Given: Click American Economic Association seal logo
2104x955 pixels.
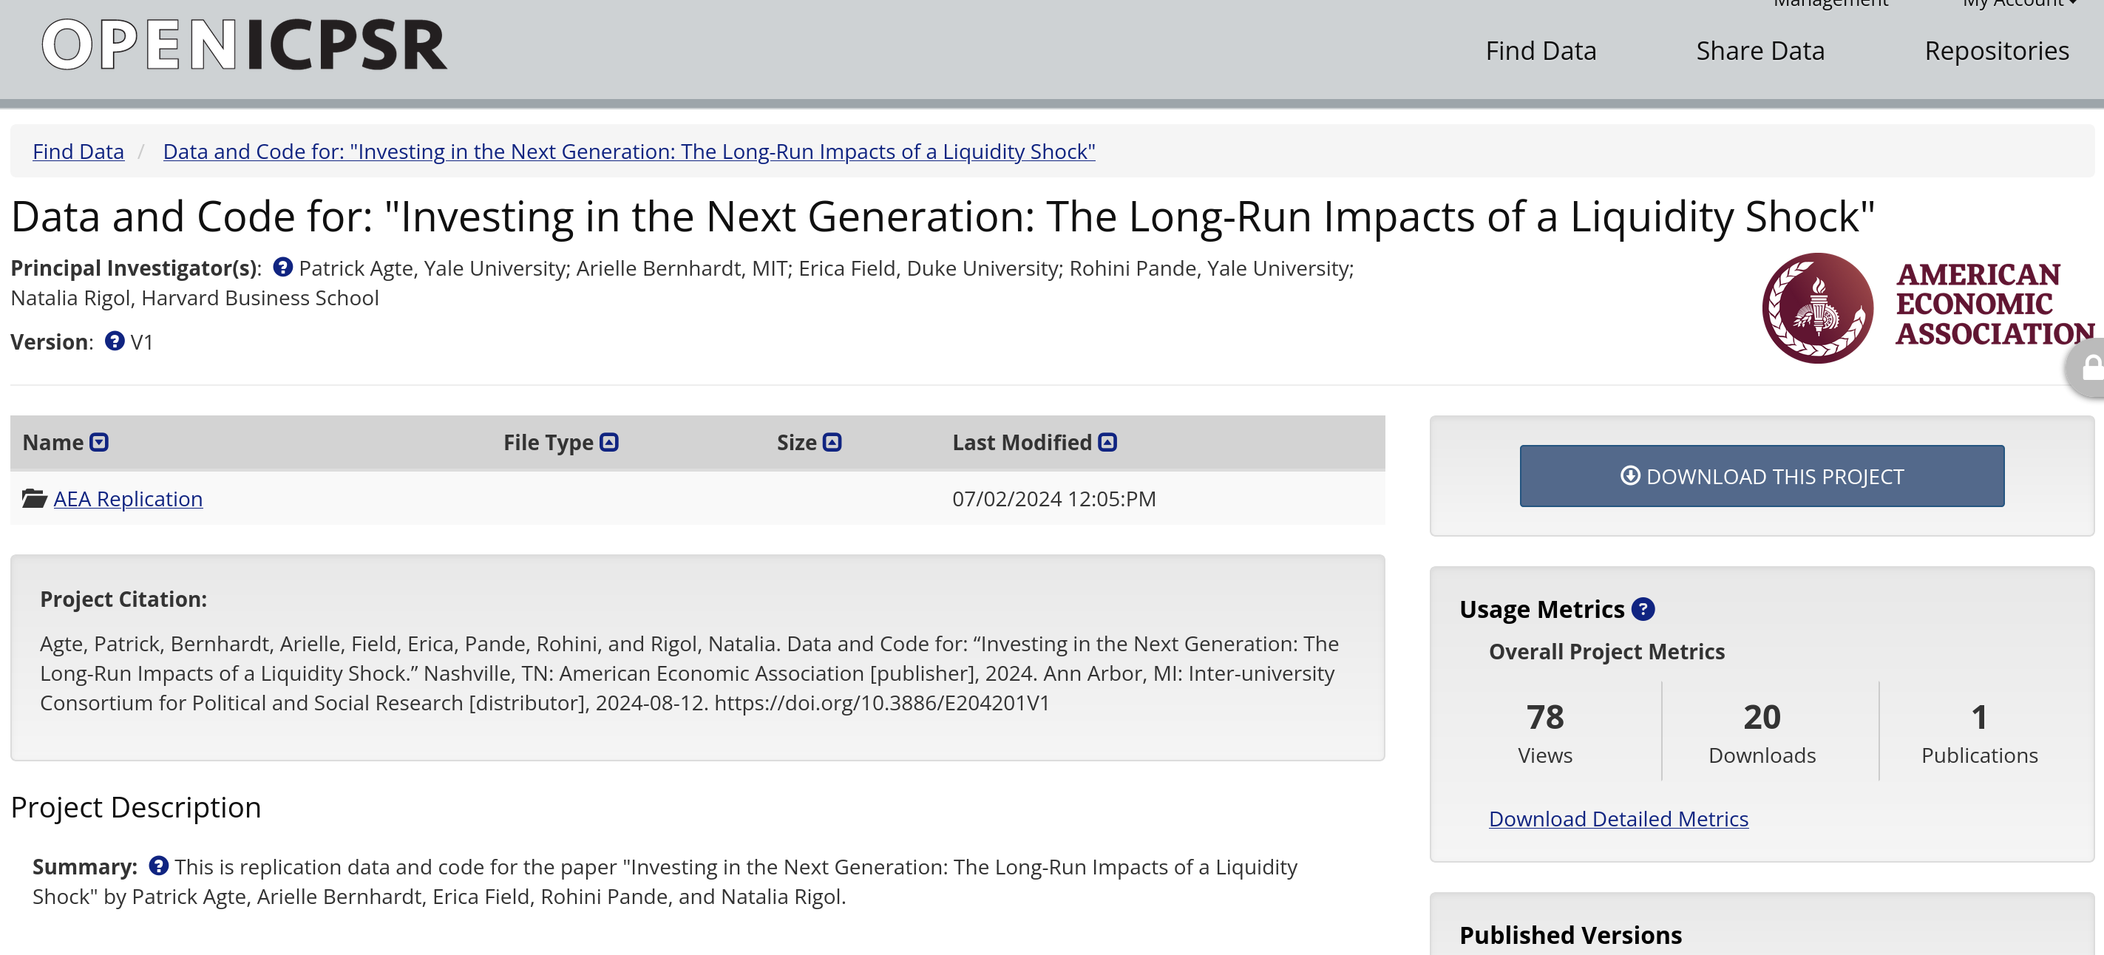Looking at the screenshot, I should pyautogui.click(x=1817, y=308).
